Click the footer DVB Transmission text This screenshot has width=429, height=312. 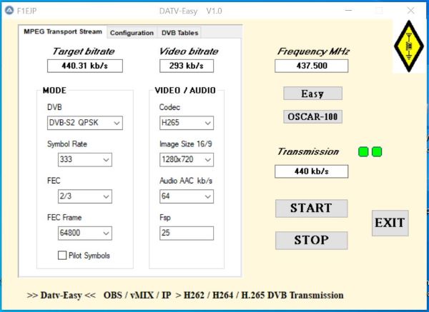point(305,296)
